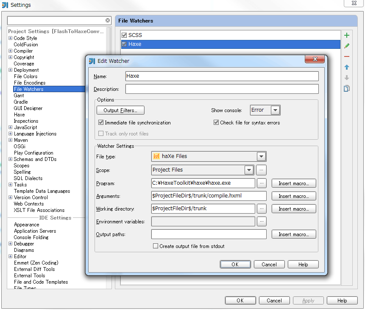Click the pencil edit watcher icon
The image size is (365, 310).
click(x=347, y=46)
